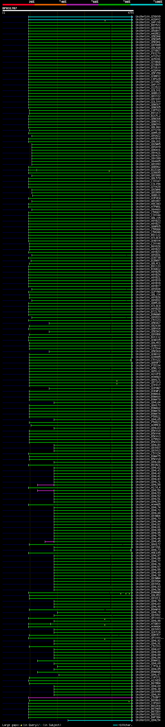Select the label UniRef100_Q05091

pyautogui.click(x=148, y=59)
